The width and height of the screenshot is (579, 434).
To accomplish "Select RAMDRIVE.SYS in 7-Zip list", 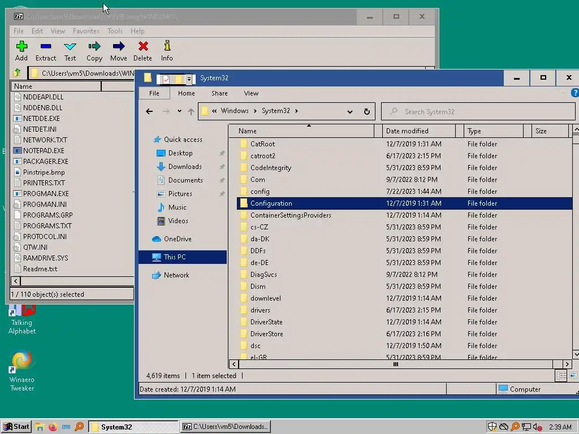I will pyautogui.click(x=45, y=258).
